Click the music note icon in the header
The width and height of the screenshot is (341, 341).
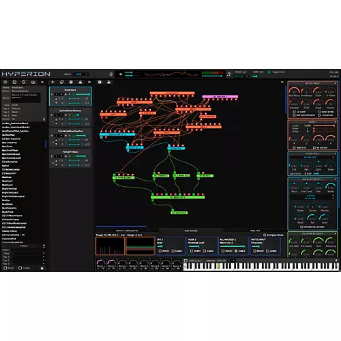229,74
